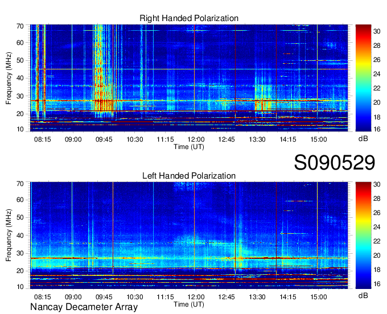Screen dimensions: 387x314
Task: Click the 22 label on upper color bar
Action: (377, 88)
